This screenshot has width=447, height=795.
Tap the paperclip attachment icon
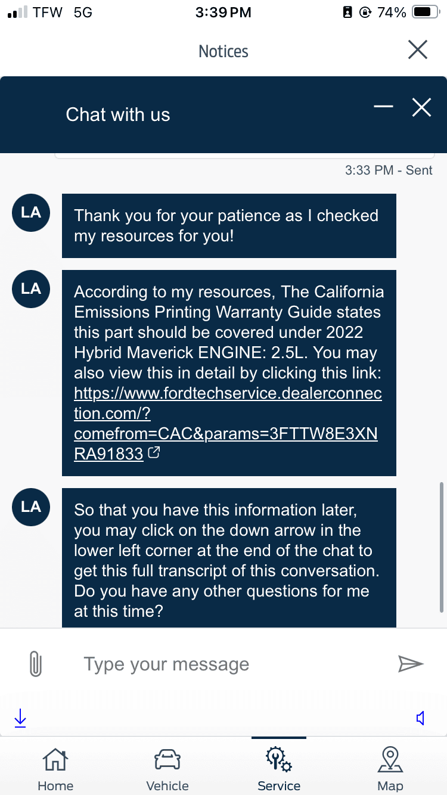(36, 664)
